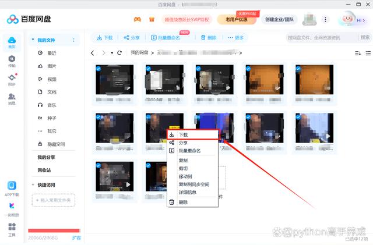Choose 删除 in the context menu
373x245 pixels.
pyautogui.click(x=193, y=202)
